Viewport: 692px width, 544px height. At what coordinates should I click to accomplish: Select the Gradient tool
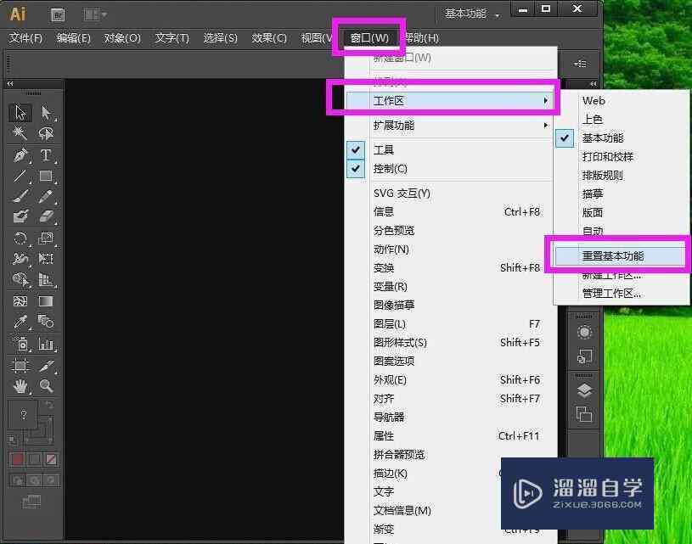(x=46, y=301)
